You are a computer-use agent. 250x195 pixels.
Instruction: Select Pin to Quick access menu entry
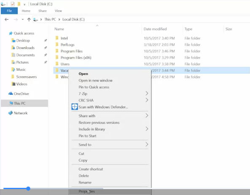click(94, 87)
